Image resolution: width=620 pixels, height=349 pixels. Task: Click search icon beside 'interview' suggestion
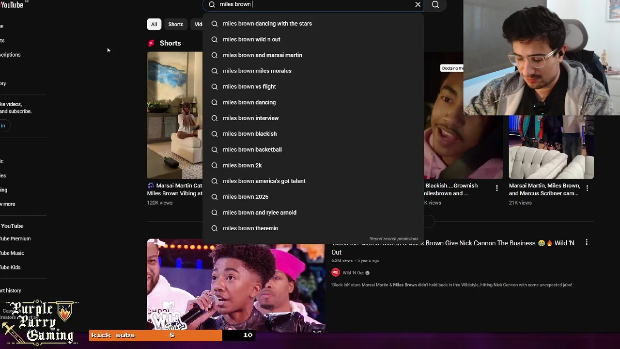(x=215, y=118)
